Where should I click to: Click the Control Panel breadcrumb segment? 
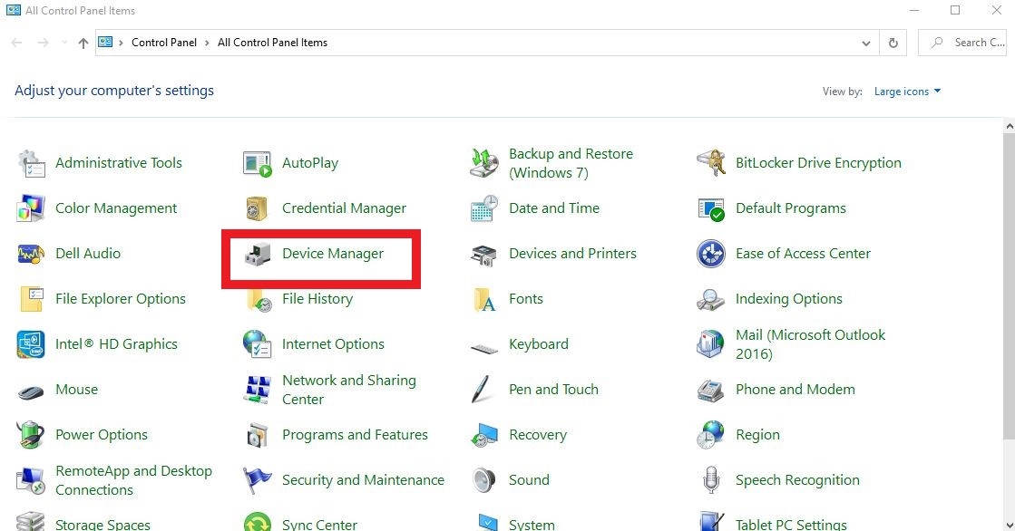coord(164,43)
